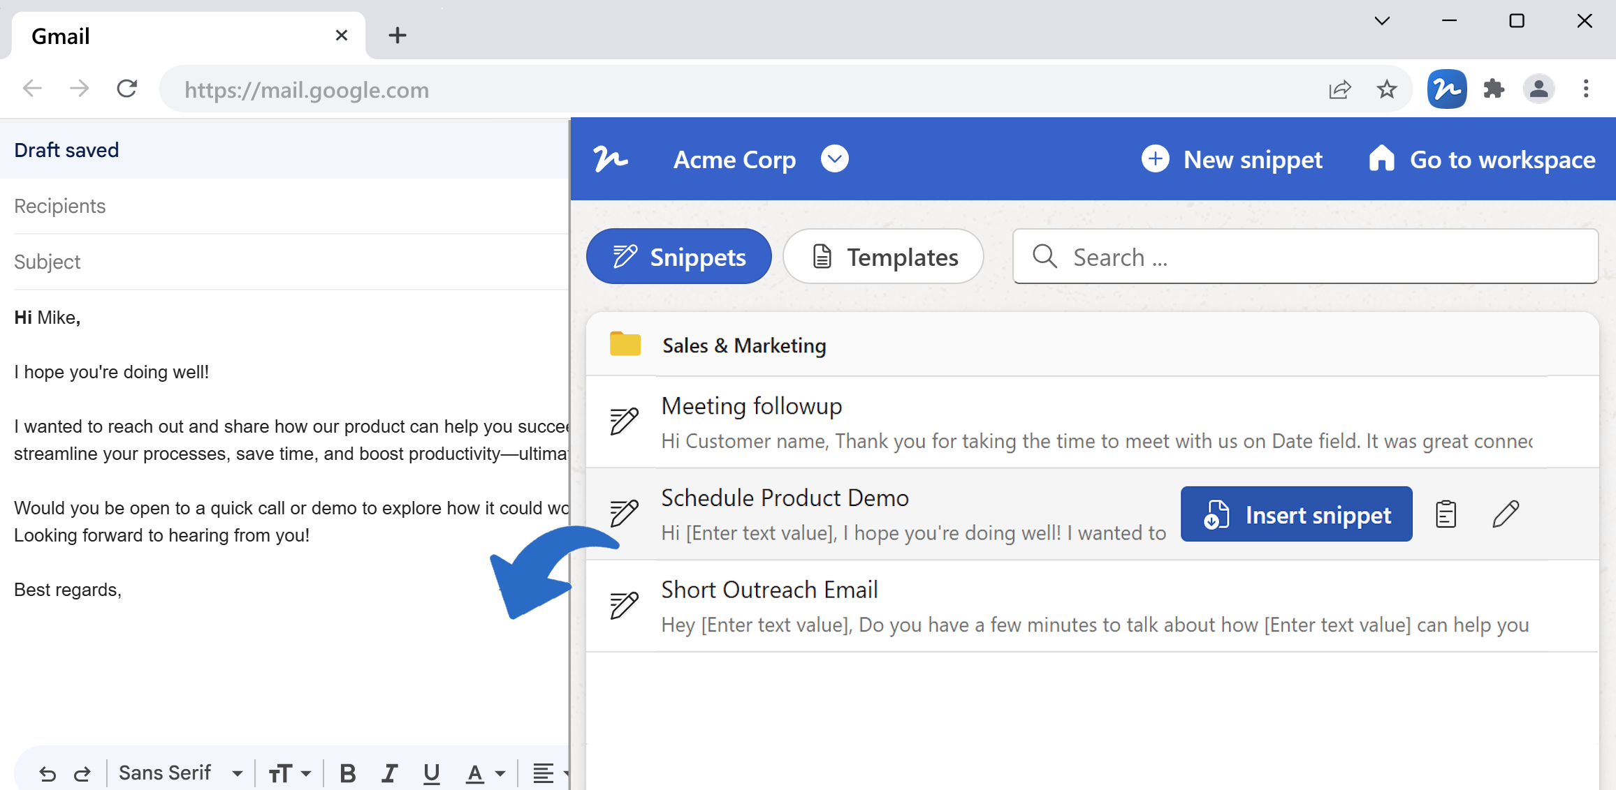Minimize the browser window
Image resolution: width=1616 pixels, height=790 pixels.
pos(1449,21)
